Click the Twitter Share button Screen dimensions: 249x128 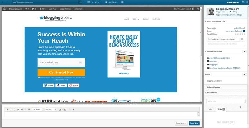click(49, 85)
